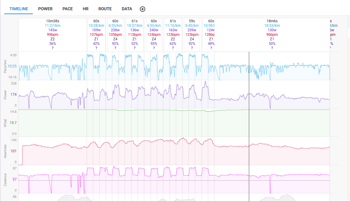The height and width of the screenshot is (202, 350).
Task: Click the 124bpm heart rate value
Action: [154, 35]
